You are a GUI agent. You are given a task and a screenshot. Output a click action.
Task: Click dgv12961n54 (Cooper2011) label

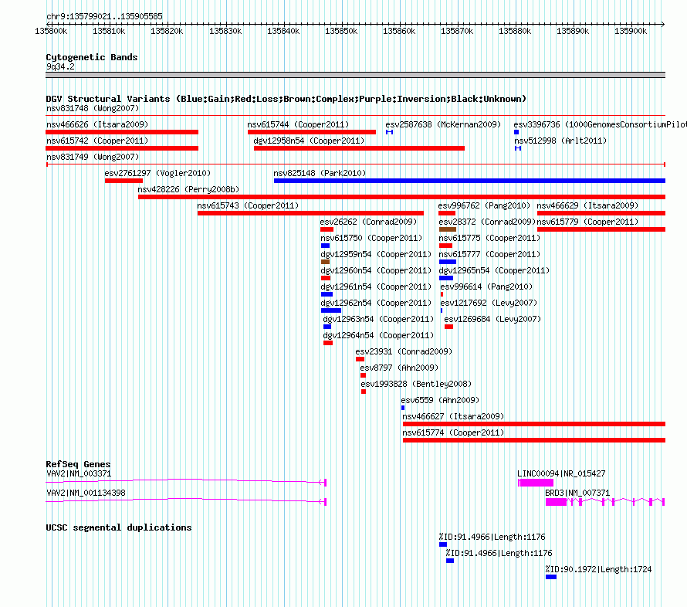click(x=376, y=287)
